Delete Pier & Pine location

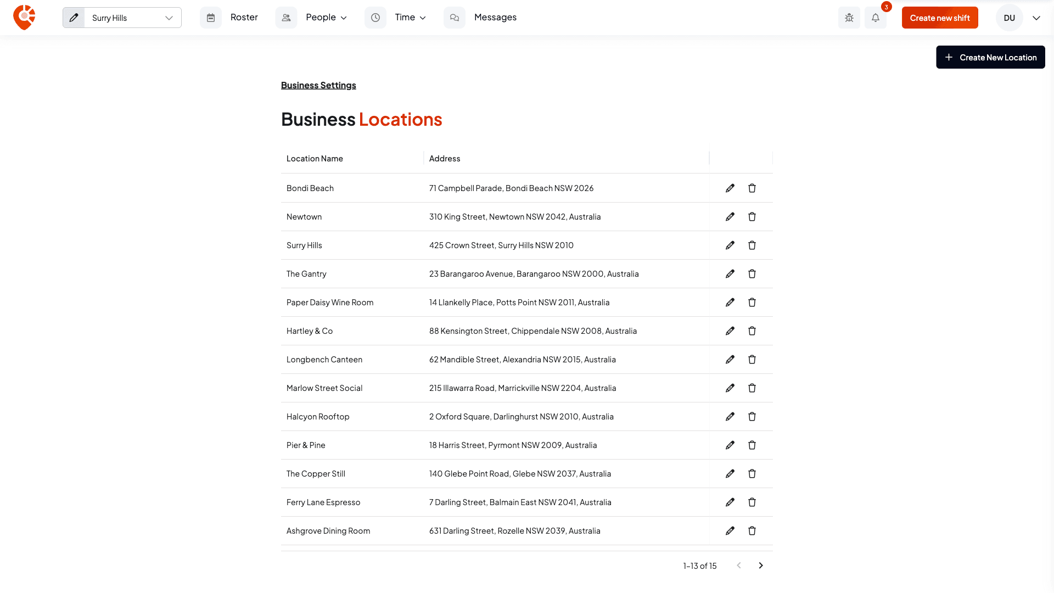[752, 445]
